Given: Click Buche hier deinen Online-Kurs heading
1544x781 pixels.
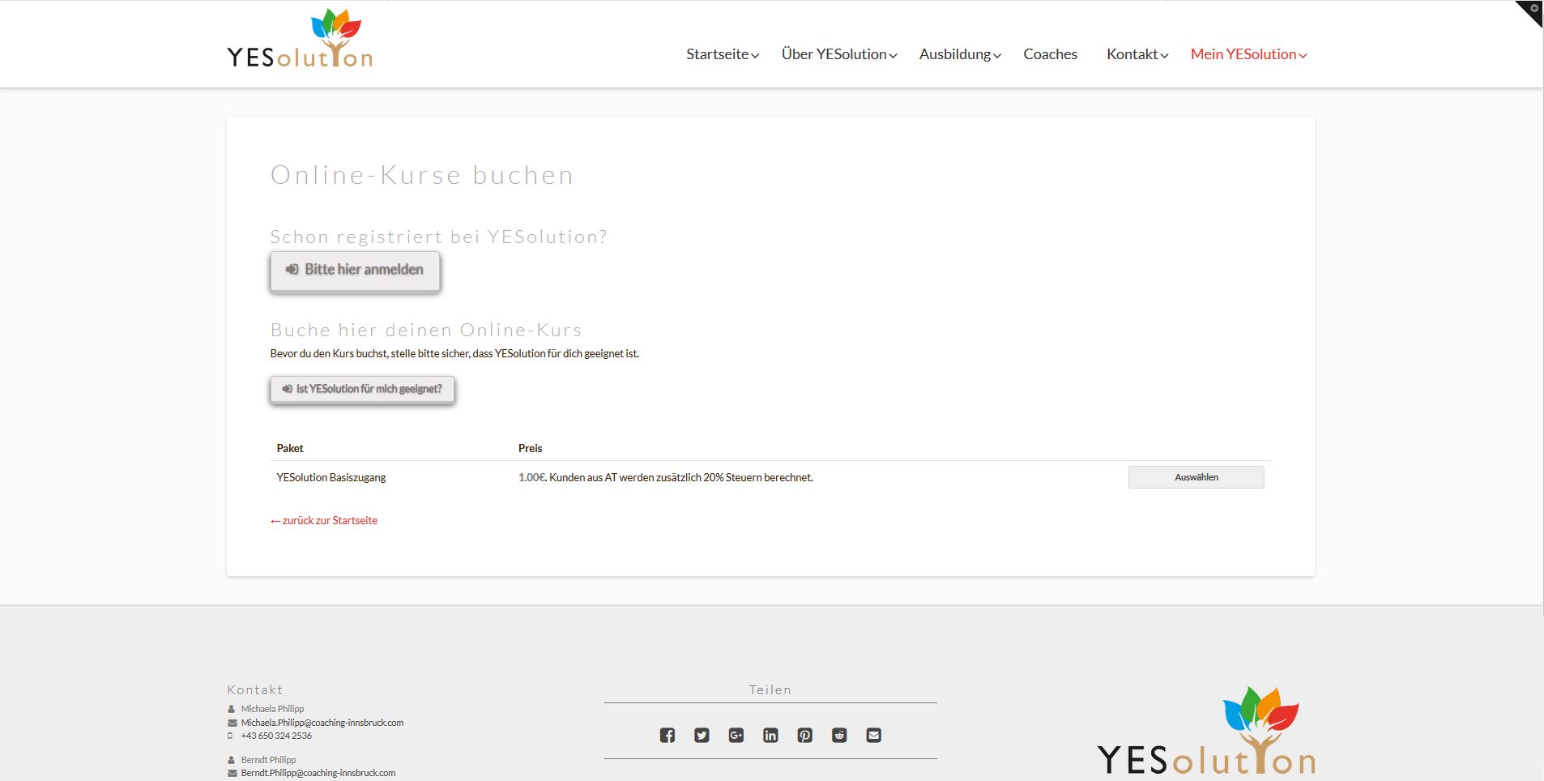Looking at the screenshot, I should point(426,330).
